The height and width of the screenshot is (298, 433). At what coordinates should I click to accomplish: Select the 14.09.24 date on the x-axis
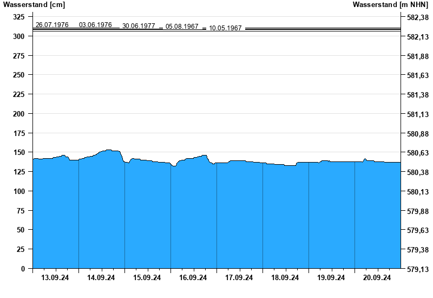(101, 278)
